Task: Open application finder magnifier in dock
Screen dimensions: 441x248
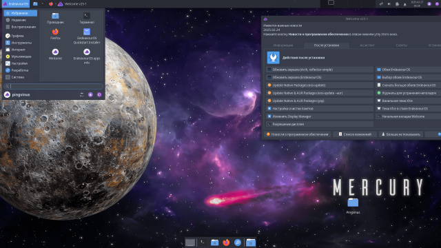Action: 238,242
